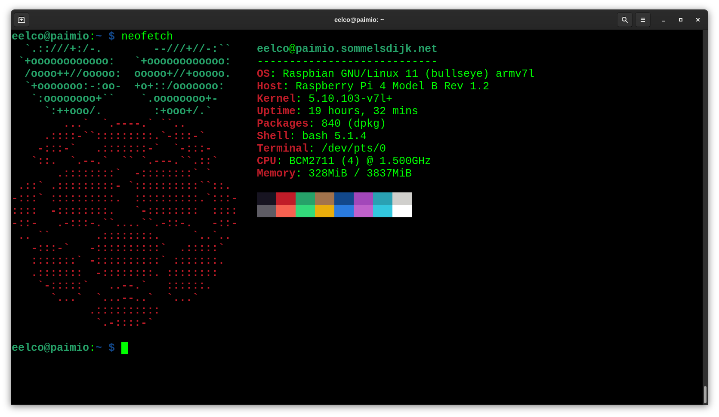Click the green terminal prompt cursor
Screen dimensions: 719x417
(125, 348)
